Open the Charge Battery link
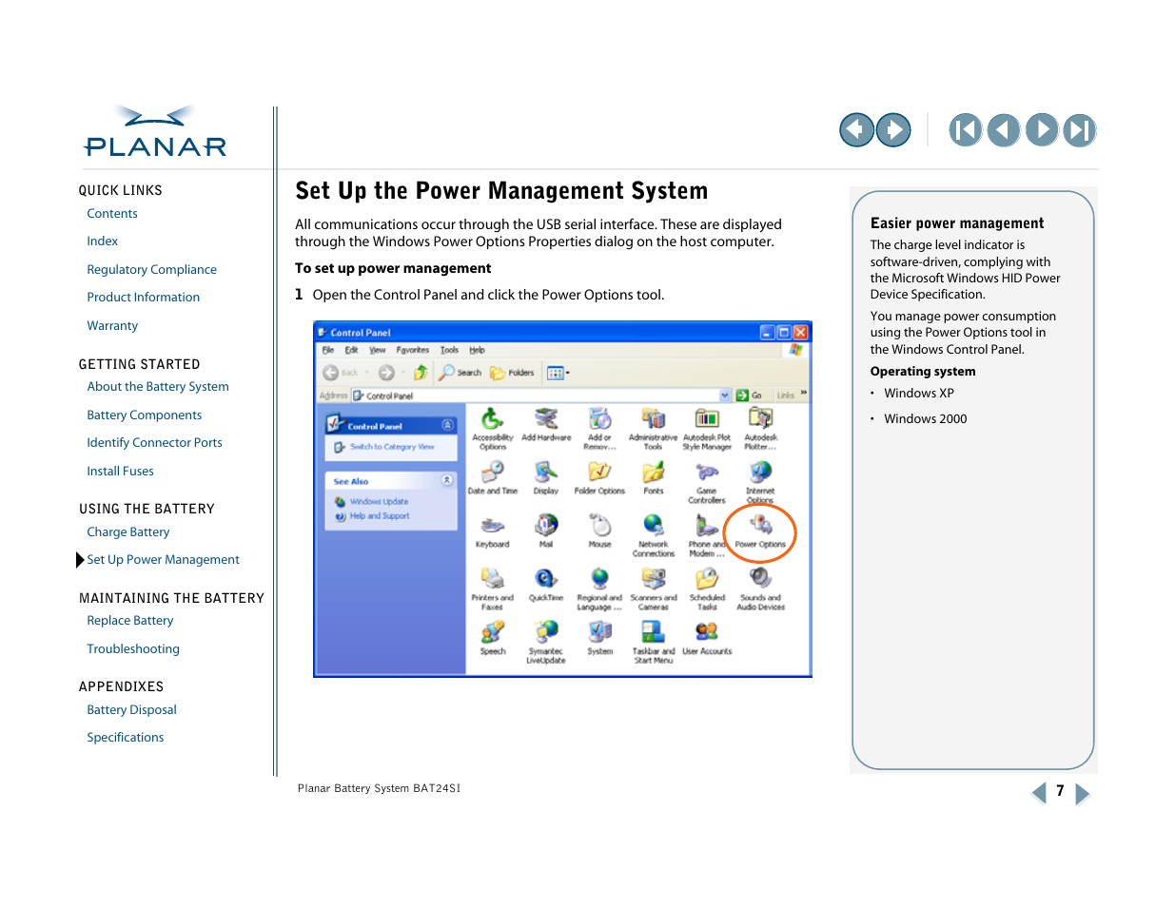The width and height of the screenshot is (1175, 907). [x=128, y=532]
